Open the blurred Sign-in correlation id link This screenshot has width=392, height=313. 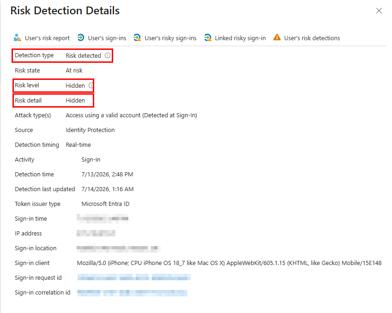tap(132, 293)
